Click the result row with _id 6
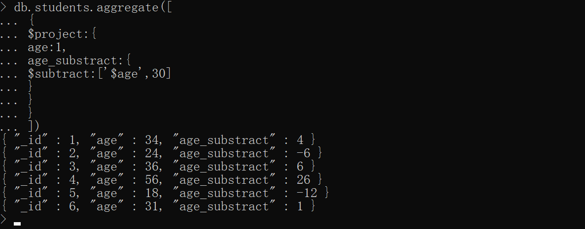 click(x=158, y=206)
